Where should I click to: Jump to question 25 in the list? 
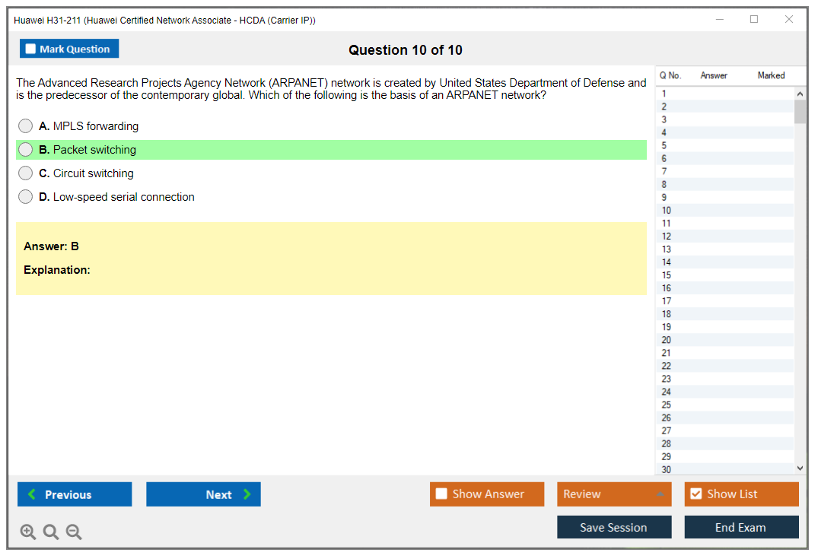coord(667,405)
